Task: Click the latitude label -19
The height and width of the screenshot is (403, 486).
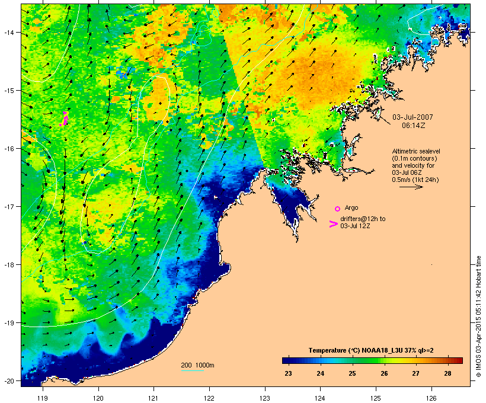Action: [8, 323]
